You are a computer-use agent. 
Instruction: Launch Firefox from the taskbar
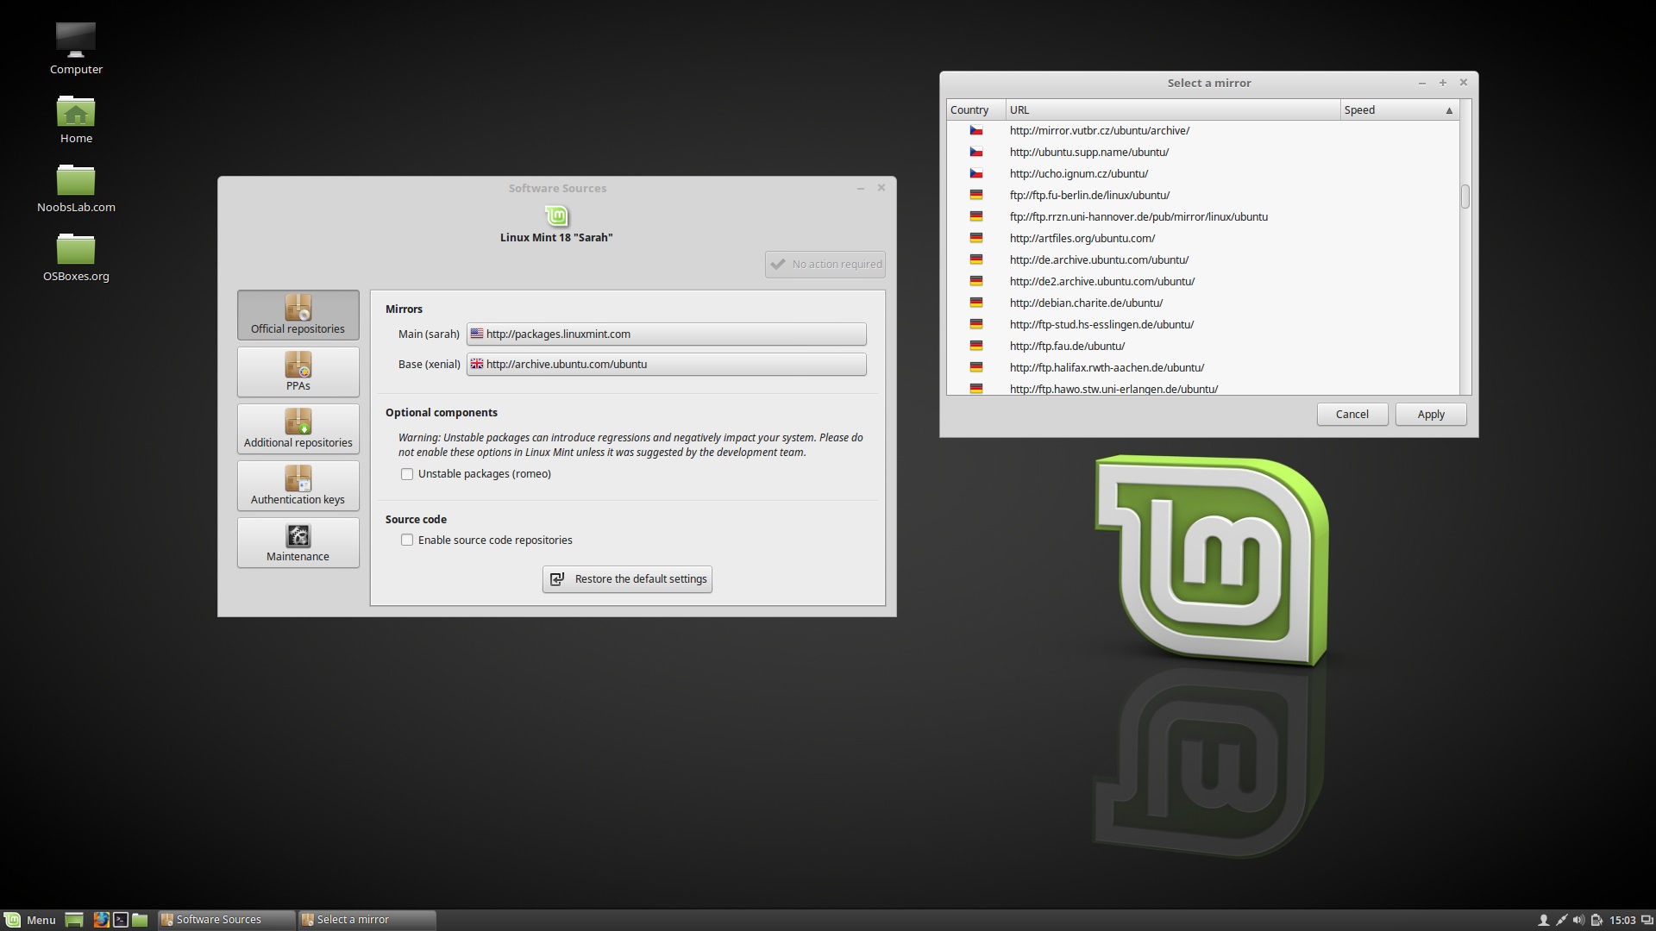pyautogui.click(x=101, y=919)
